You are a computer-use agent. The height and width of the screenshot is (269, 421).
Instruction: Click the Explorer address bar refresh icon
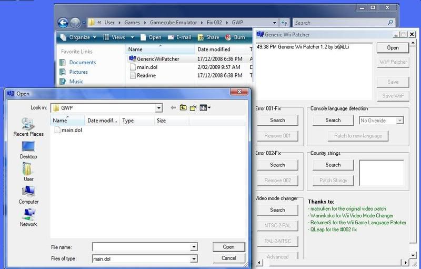click(284, 23)
